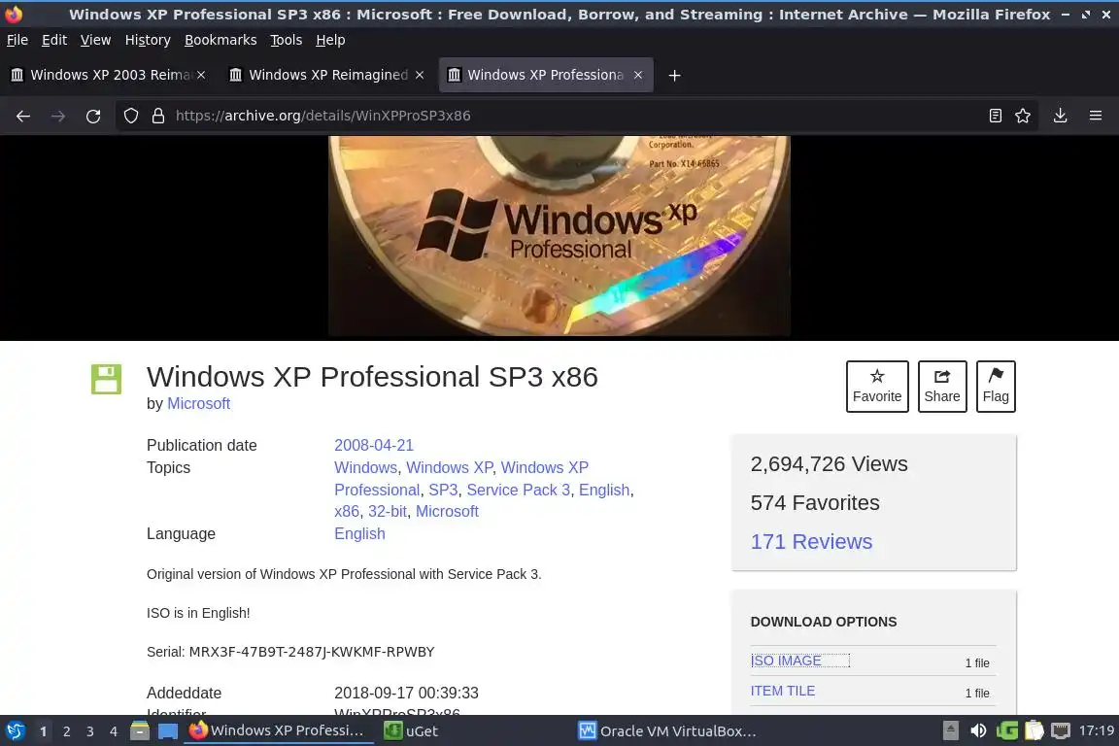1119x746 pixels.
Task: Reload the current page
Action: [x=93, y=116]
